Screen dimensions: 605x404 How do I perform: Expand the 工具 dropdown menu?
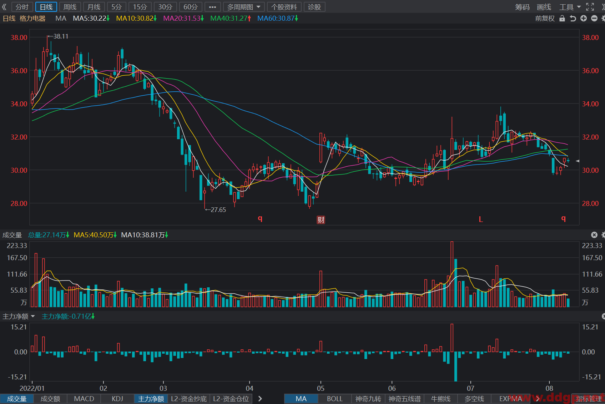[x=570, y=7]
